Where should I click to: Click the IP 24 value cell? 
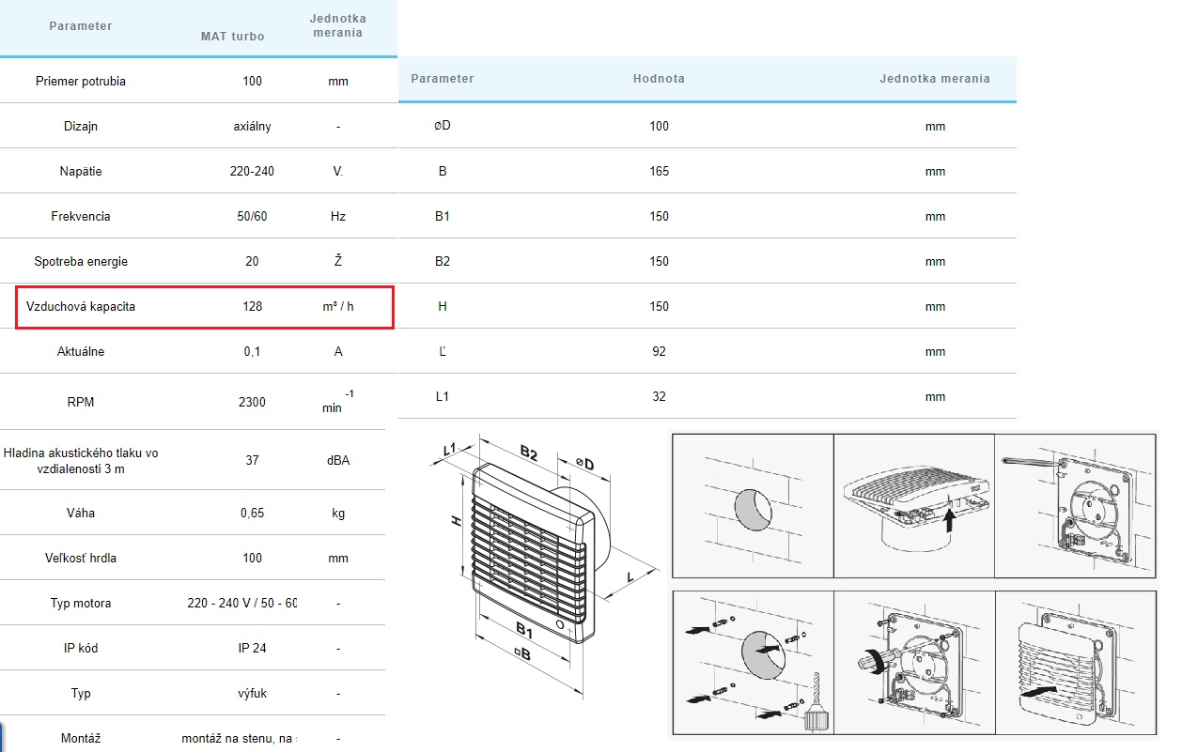[252, 649]
